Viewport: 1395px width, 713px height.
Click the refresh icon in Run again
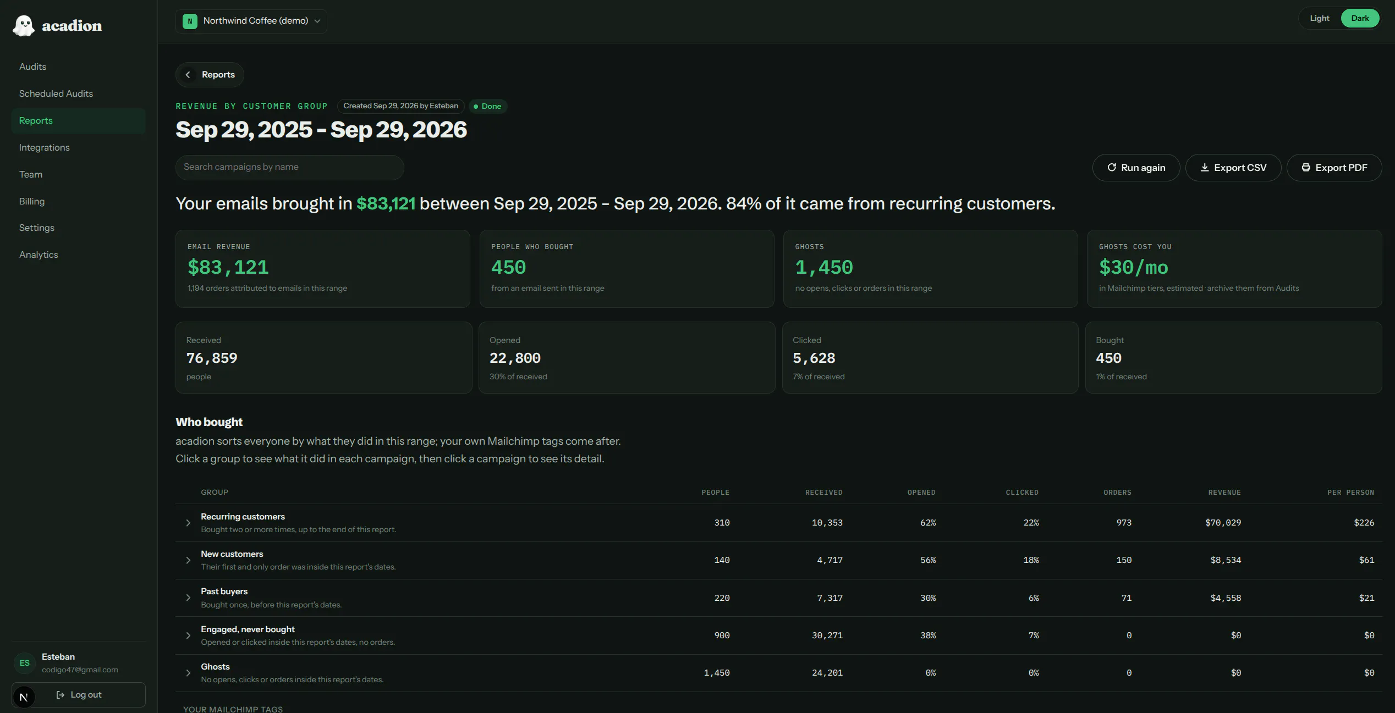pos(1112,168)
